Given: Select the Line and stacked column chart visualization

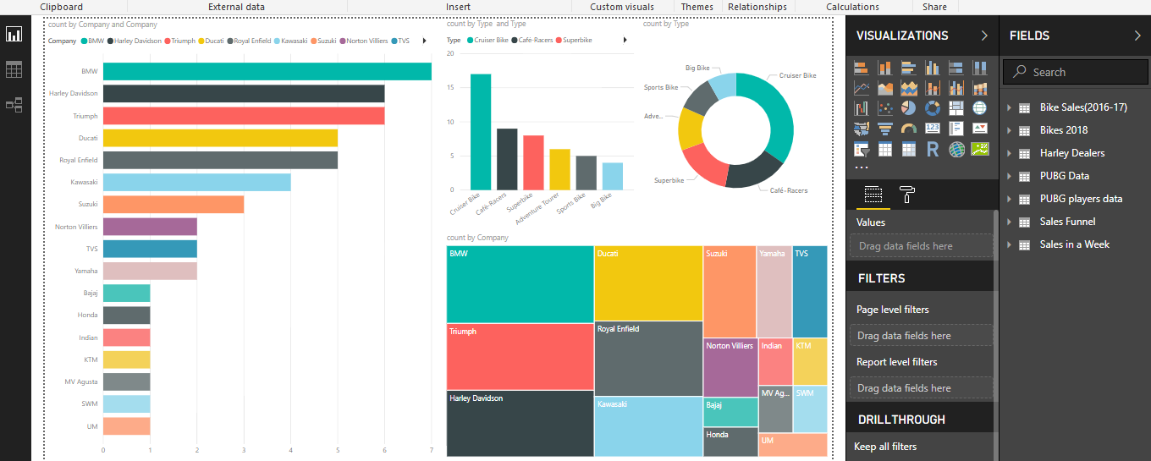Looking at the screenshot, I should click(x=933, y=88).
